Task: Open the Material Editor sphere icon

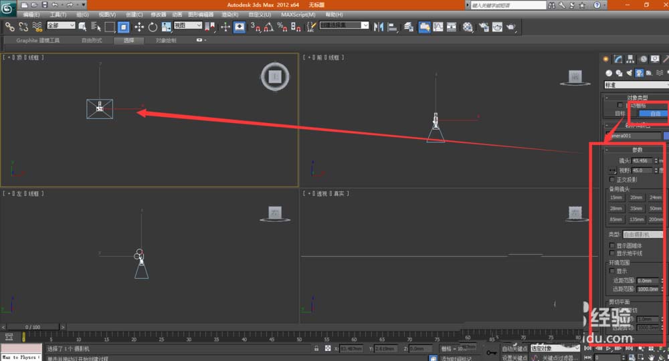Action: (x=468, y=27)
